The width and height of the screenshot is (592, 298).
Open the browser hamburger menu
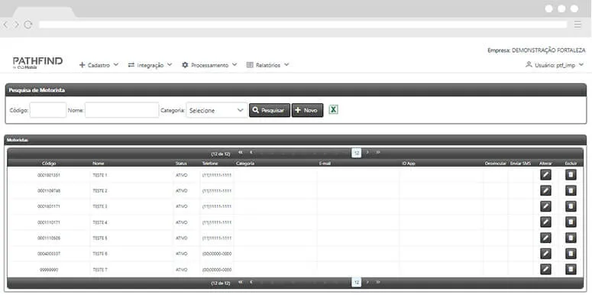click(x=577, y=24)
